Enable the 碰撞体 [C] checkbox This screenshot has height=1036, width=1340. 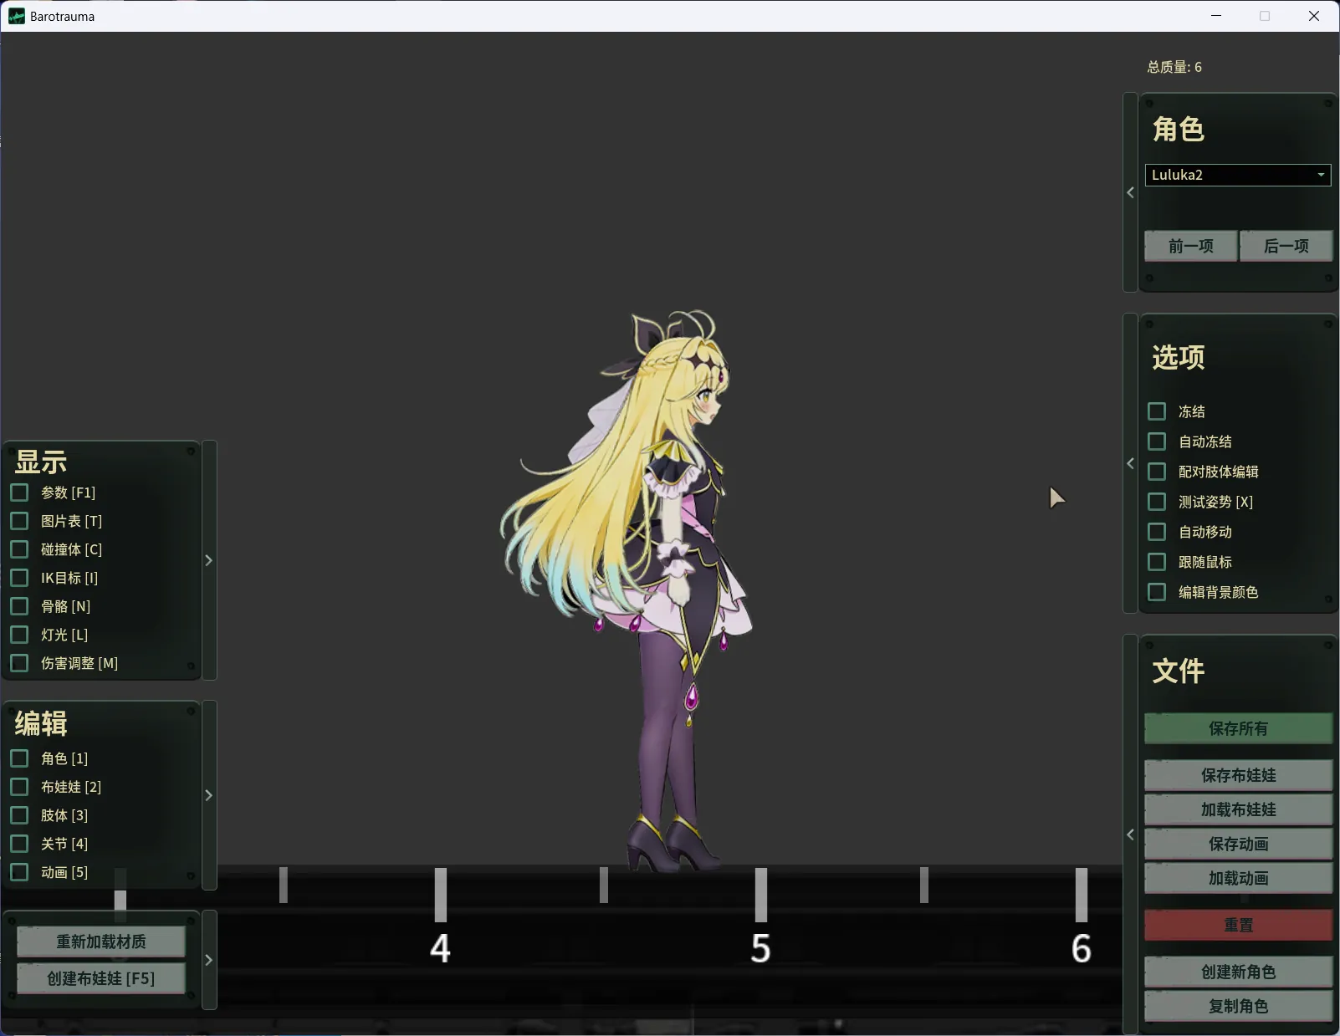(x=19, y=549)
